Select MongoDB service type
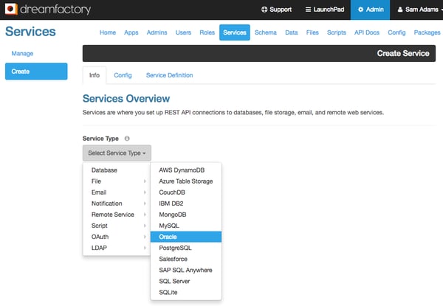This screenshot has height=306, width=443. click(x=186, y=215)
